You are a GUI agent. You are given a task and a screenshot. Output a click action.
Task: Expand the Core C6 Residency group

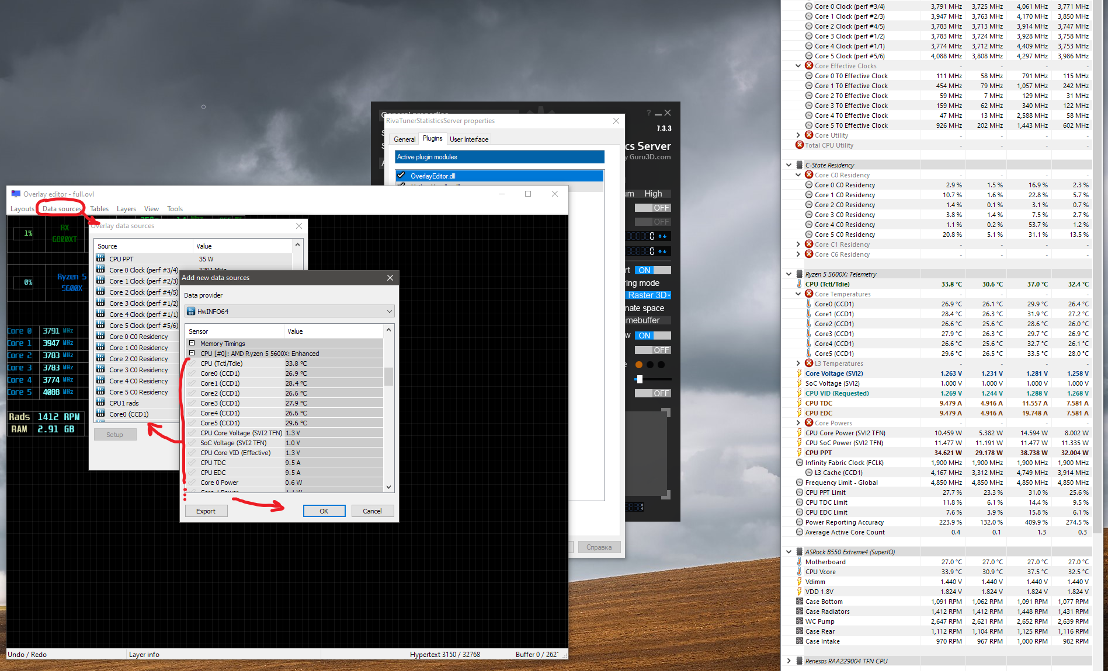coord(798,254)
